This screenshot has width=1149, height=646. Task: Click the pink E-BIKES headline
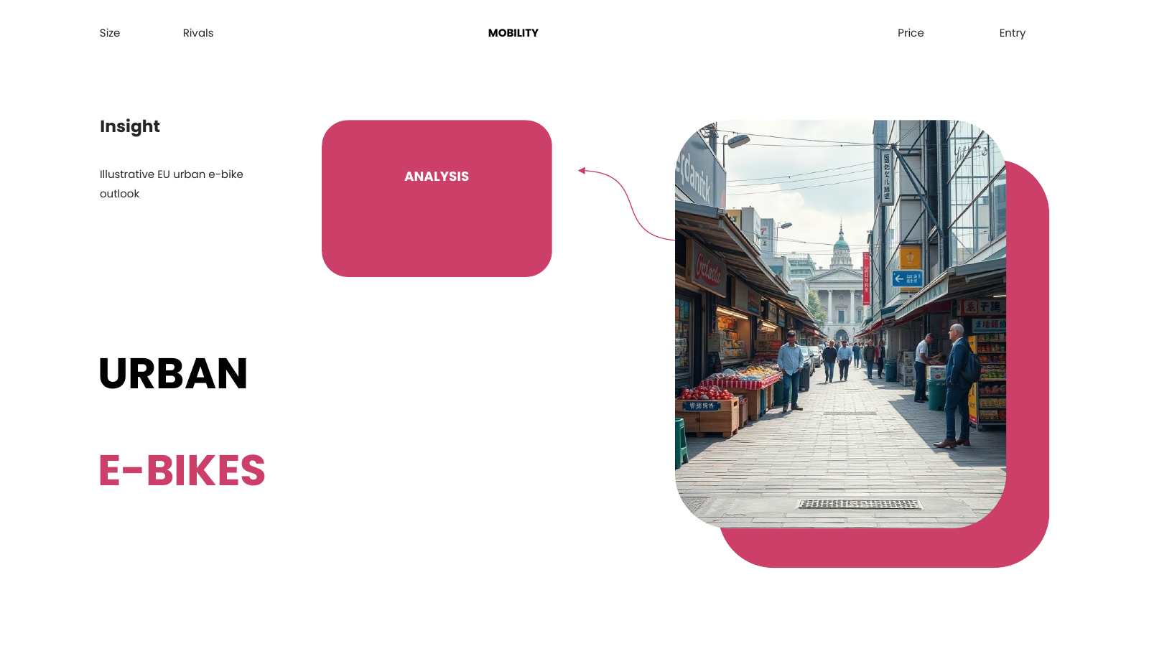182,471
